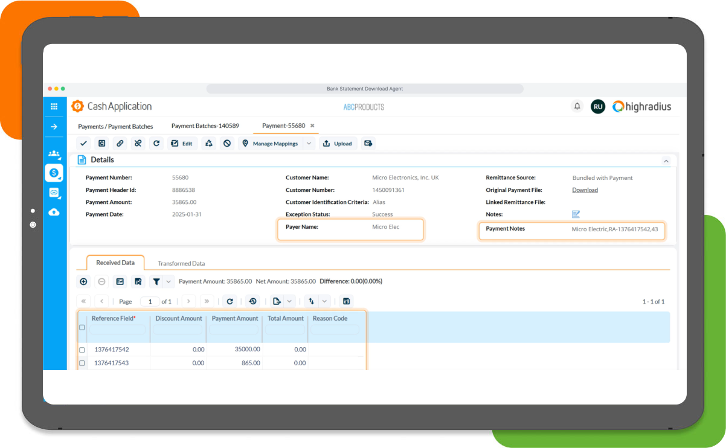Click the save disk icon in grid toolbar
Viewport: 726px width, 448px height.
pos(346,301)
